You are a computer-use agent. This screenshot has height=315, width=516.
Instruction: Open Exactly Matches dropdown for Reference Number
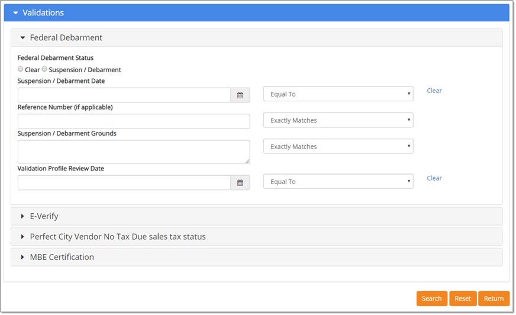pyautogui.click(x=338, y=120)
